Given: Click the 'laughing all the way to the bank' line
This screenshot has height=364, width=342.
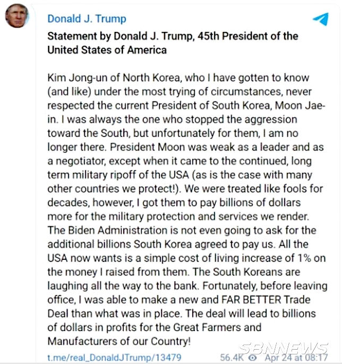Looking at the screenshot, I should 123,286.
